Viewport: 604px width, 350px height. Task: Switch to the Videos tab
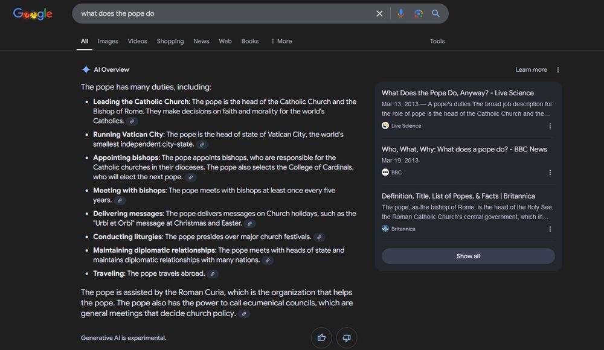coord(138,41)
